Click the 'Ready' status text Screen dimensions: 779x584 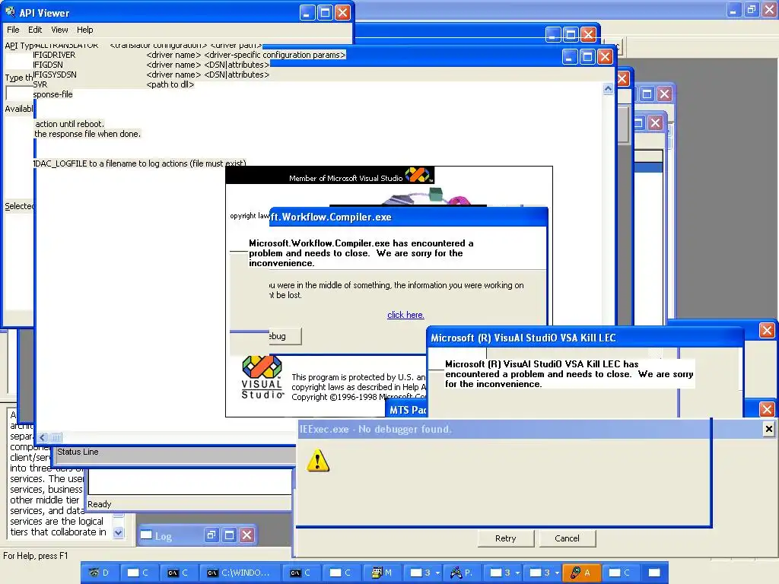pos(100,504)
